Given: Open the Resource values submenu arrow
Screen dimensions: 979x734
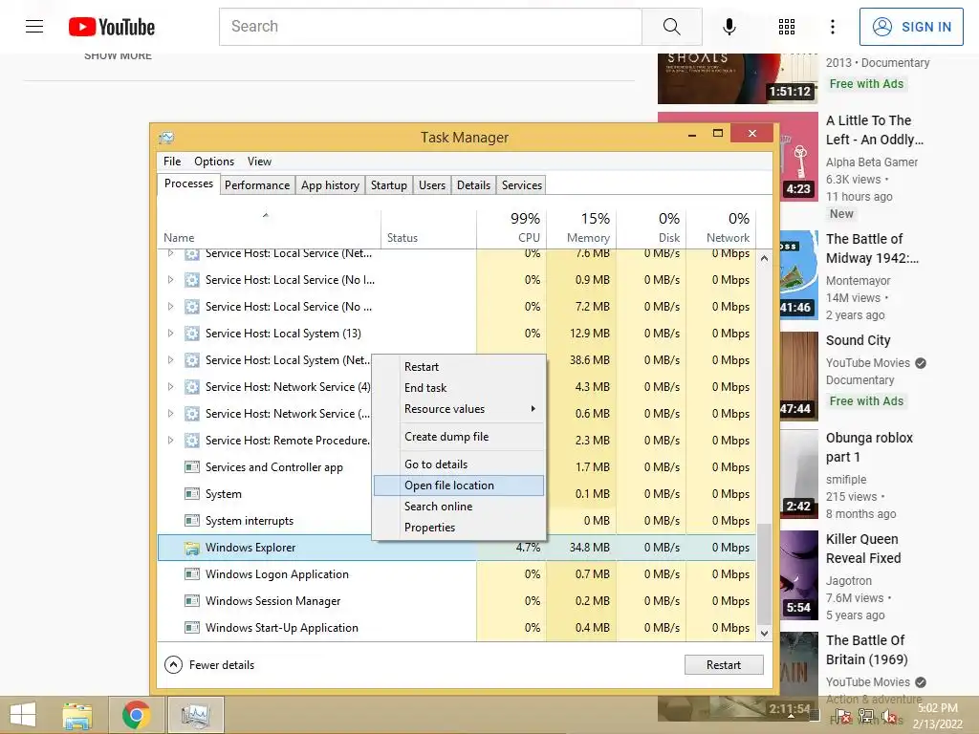Looking at the screenshot, I should [x=533, y=409].
